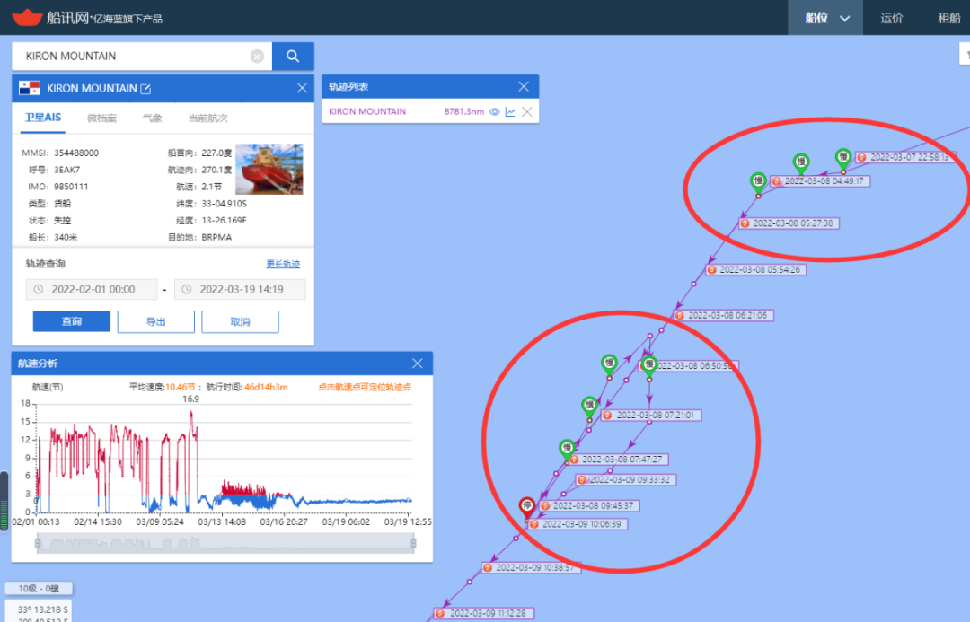The image size is (970, 622).
Task: Click the blue search magnifier button
Action: tap(293, 56)
